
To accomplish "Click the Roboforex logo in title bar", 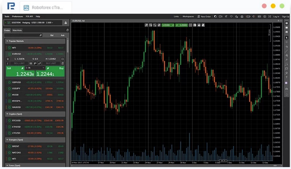I will (11, 6).
